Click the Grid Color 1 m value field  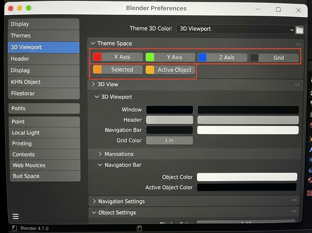click(x=170, y=140)
